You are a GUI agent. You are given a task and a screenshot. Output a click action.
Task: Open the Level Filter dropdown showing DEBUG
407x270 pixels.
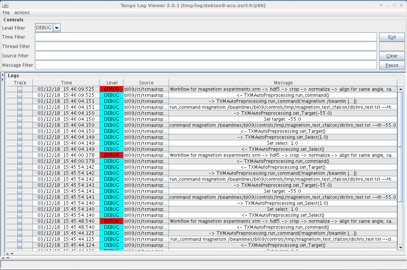pos(57,27)
